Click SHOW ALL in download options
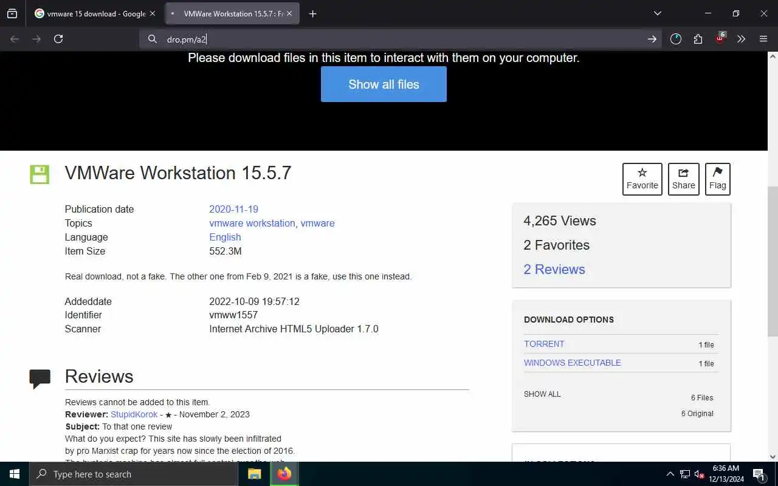Image resolution: width=778 pixels, height=486 pixels. [x=542, y=394]
